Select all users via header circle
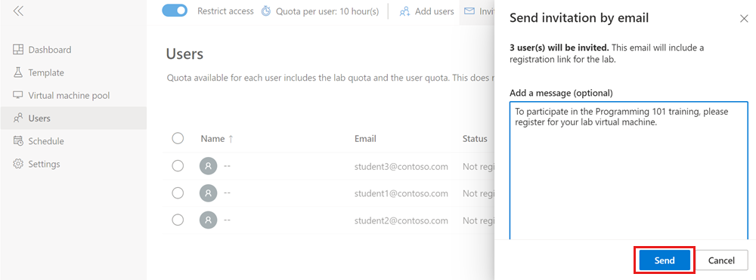 [x=178, y=139]
